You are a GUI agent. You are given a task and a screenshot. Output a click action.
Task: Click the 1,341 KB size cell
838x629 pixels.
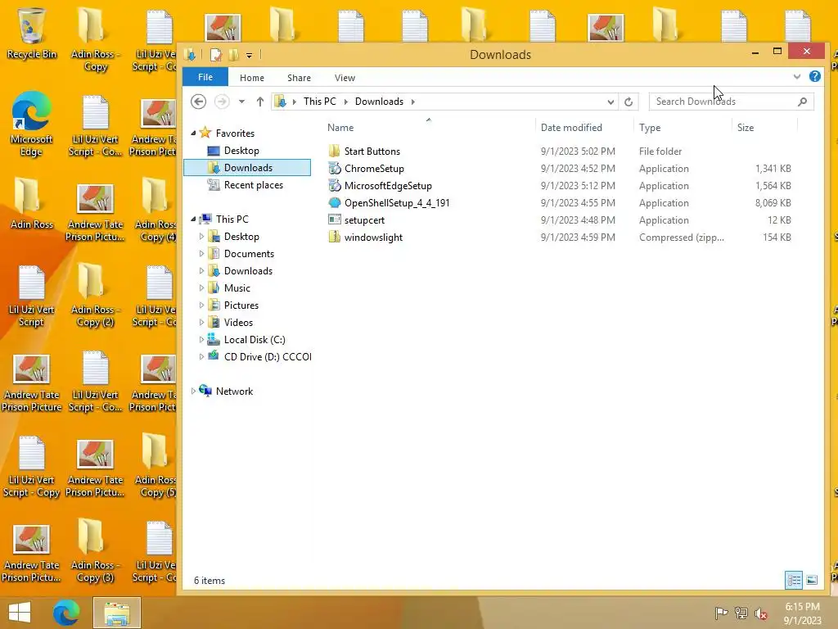773,169
